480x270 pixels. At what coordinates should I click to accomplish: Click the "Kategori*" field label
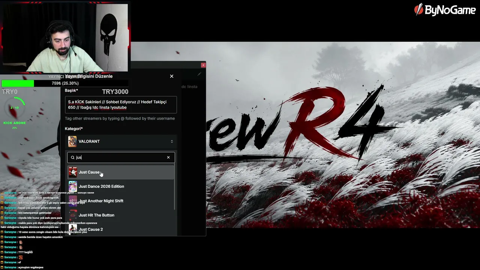click(74, 129)
